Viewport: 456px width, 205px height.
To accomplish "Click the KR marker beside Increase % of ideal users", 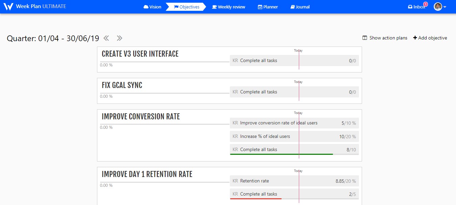I will pos(235,136).
